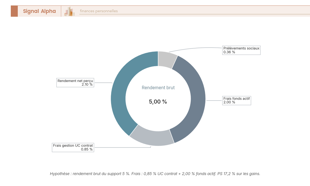This screenshot has width=310, height=186.
Task: Expand the Rendement net perçu callout
Action: click(75, 82)
